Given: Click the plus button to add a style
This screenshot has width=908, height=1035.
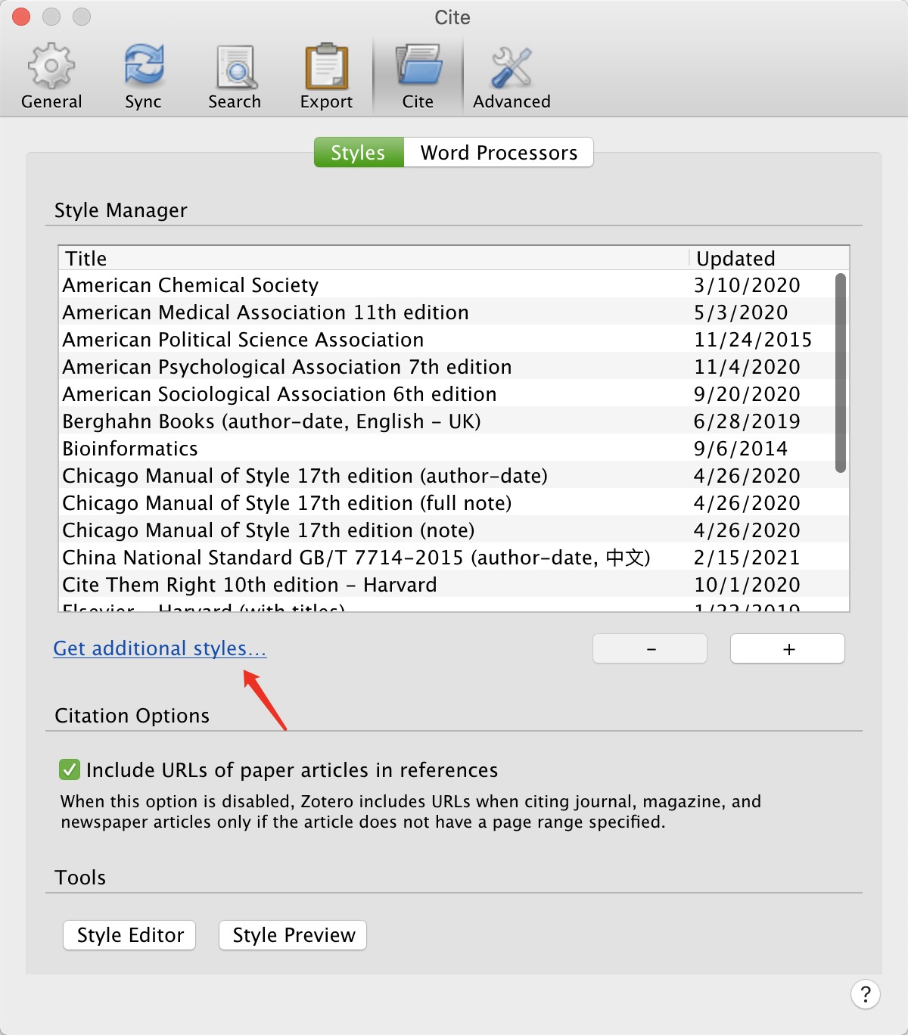Looking at the screenshot, I should pos(787,648).
